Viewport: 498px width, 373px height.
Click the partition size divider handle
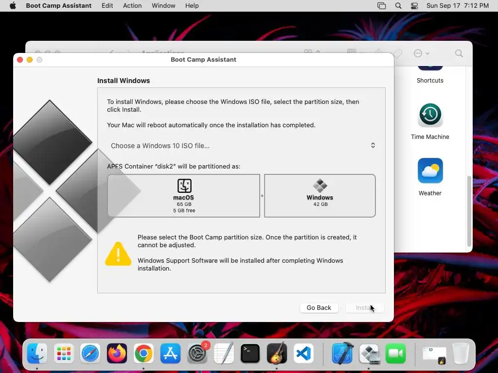pos(262,196)
